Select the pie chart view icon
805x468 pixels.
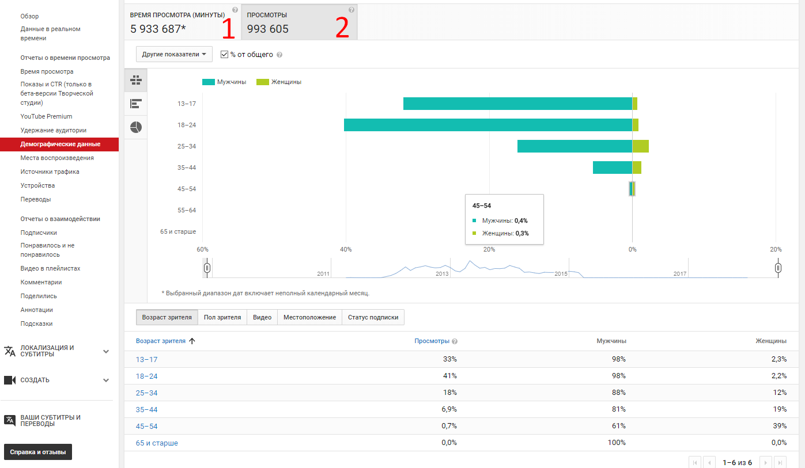point(136,127)
